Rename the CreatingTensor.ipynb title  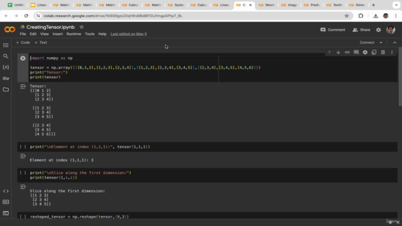[50, 27]
